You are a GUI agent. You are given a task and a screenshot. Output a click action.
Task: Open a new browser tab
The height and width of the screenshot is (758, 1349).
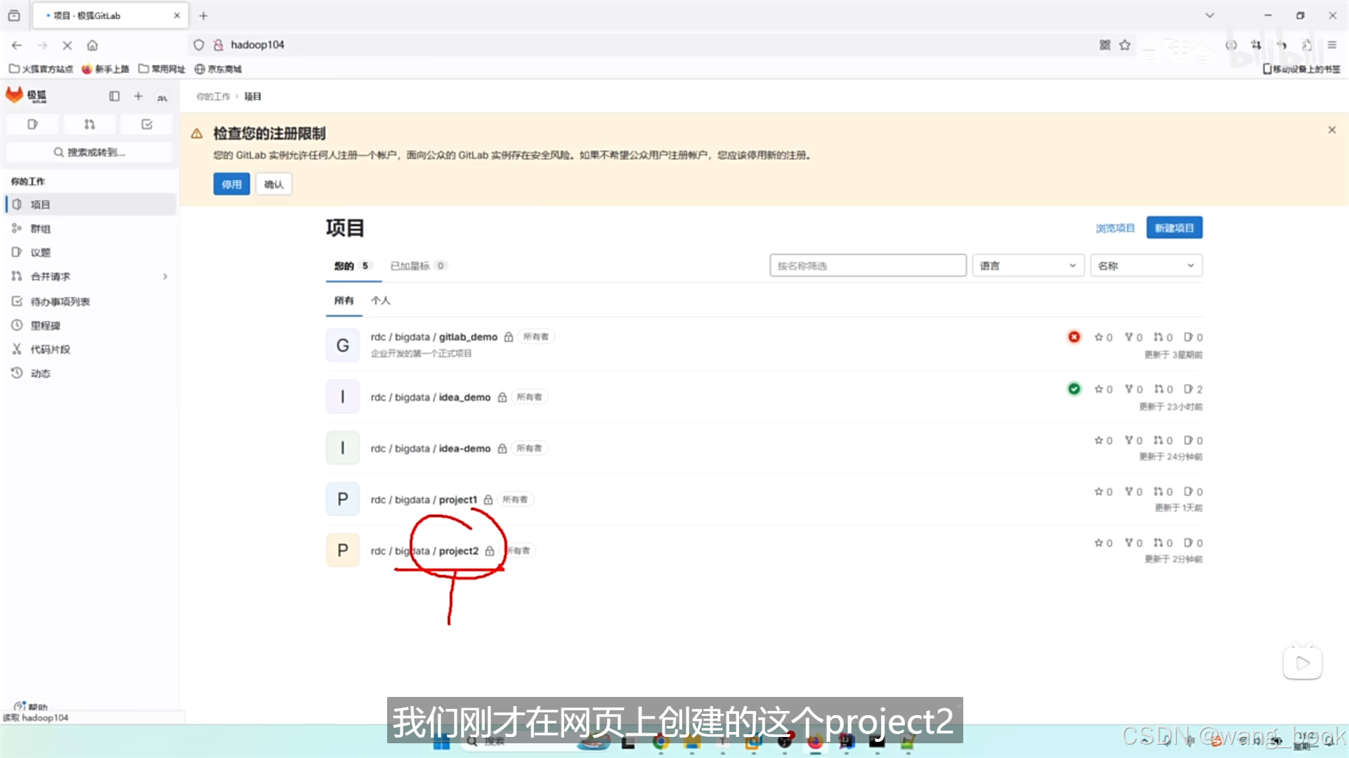(x=203, y=15)
